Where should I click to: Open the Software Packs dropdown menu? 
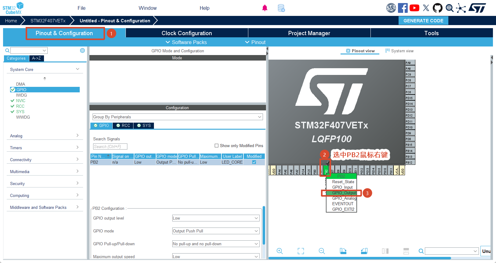(186, 42)
